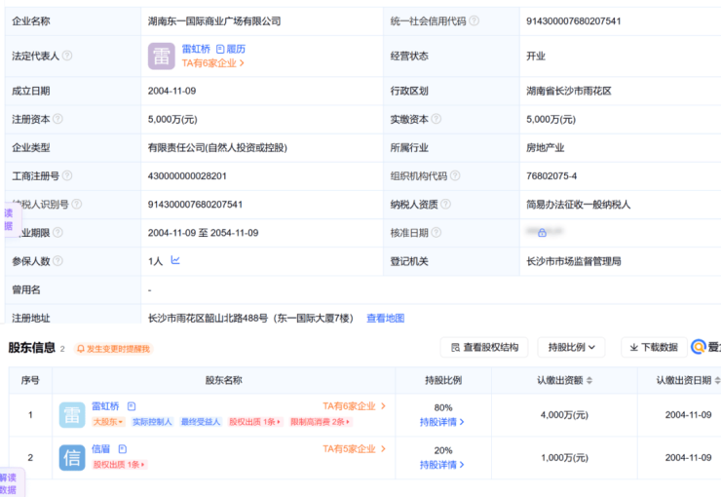Viewport: 721px width, 497px height.
Task: Select 4,000万(元) subscribed amount cell
Action: pyautogui.click(x=564, y=415)
